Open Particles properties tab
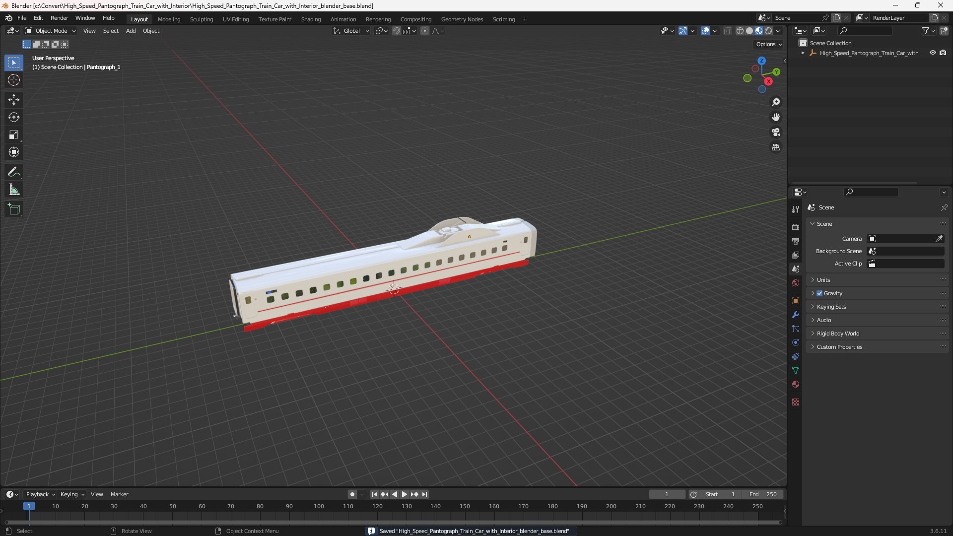 coord(796,329)
